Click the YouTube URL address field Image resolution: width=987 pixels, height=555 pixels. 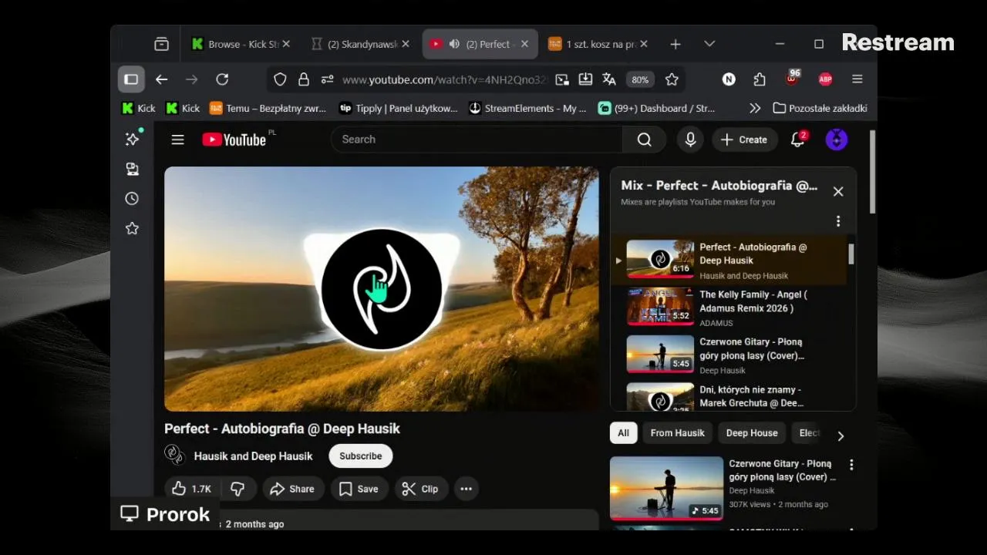tap(445, 79)
